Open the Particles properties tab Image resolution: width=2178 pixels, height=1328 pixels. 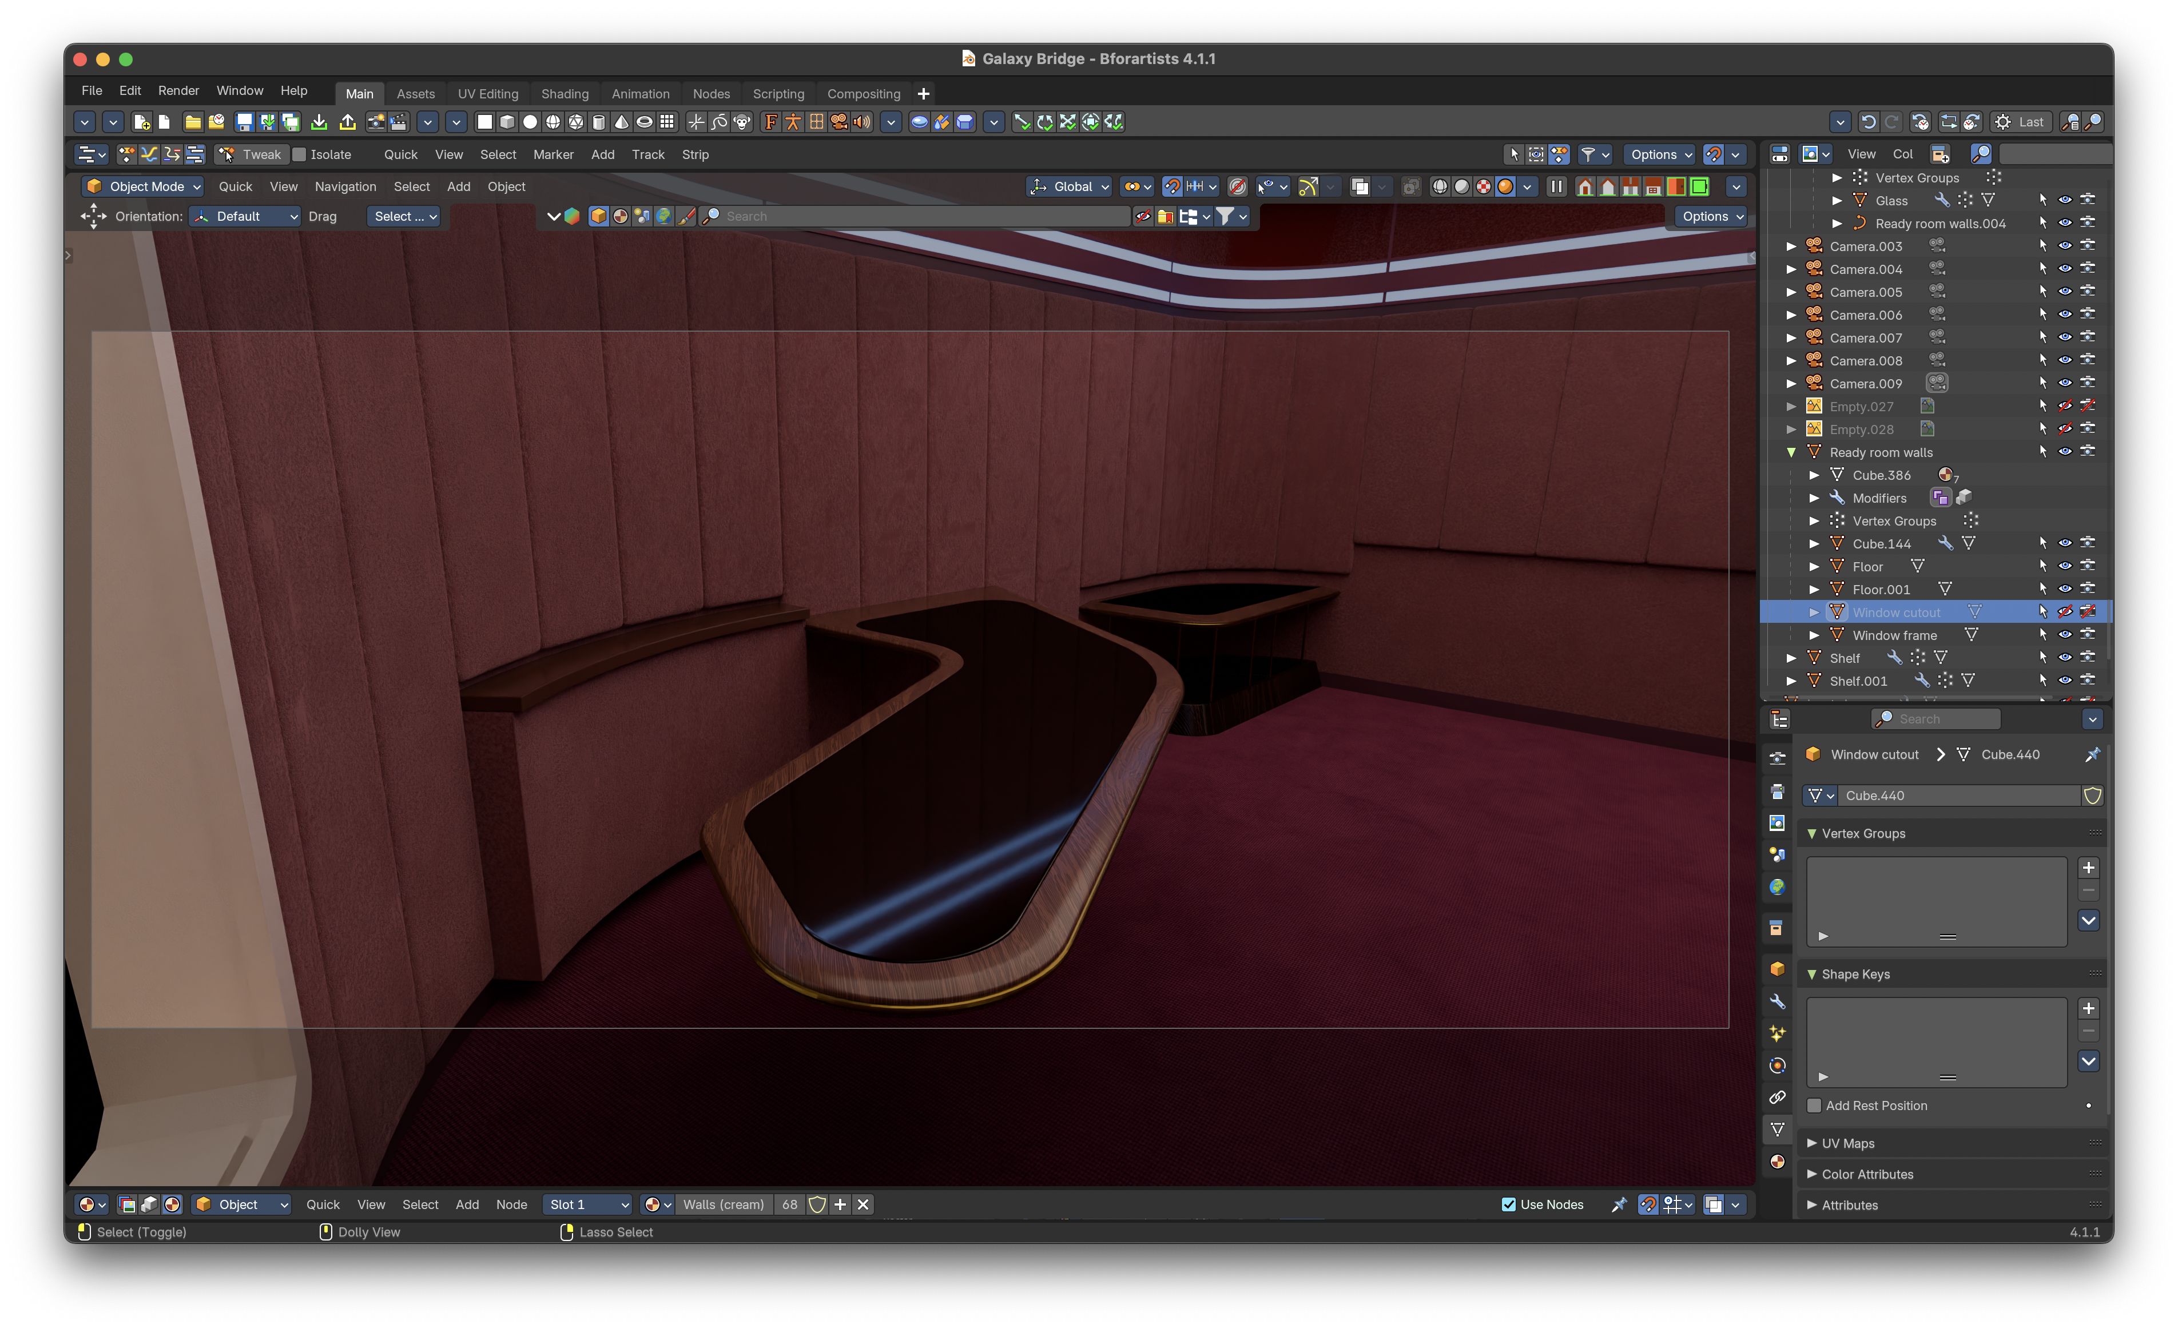(x=1778, y=1033)
